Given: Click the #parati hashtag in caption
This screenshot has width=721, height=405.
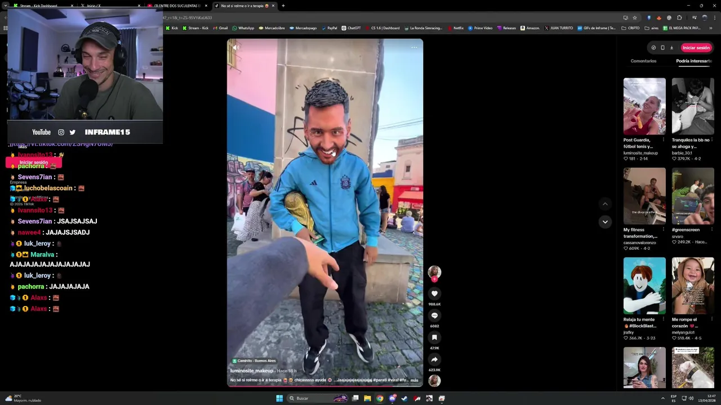Looking at the screenshot, I should [380, 380].
